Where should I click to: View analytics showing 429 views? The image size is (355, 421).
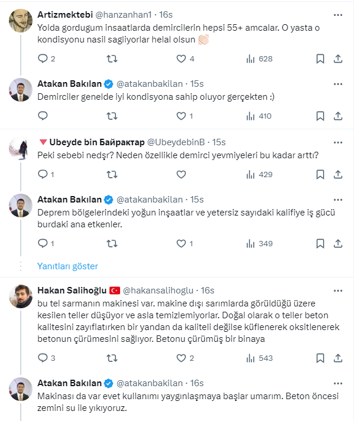(259, 174)
